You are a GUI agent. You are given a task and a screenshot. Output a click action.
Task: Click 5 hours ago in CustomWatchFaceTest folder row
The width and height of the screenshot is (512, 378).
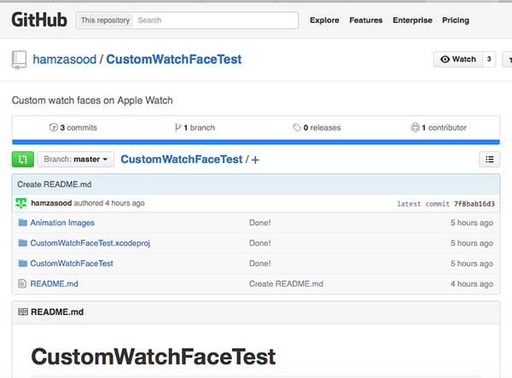click(x=472, y=264)
